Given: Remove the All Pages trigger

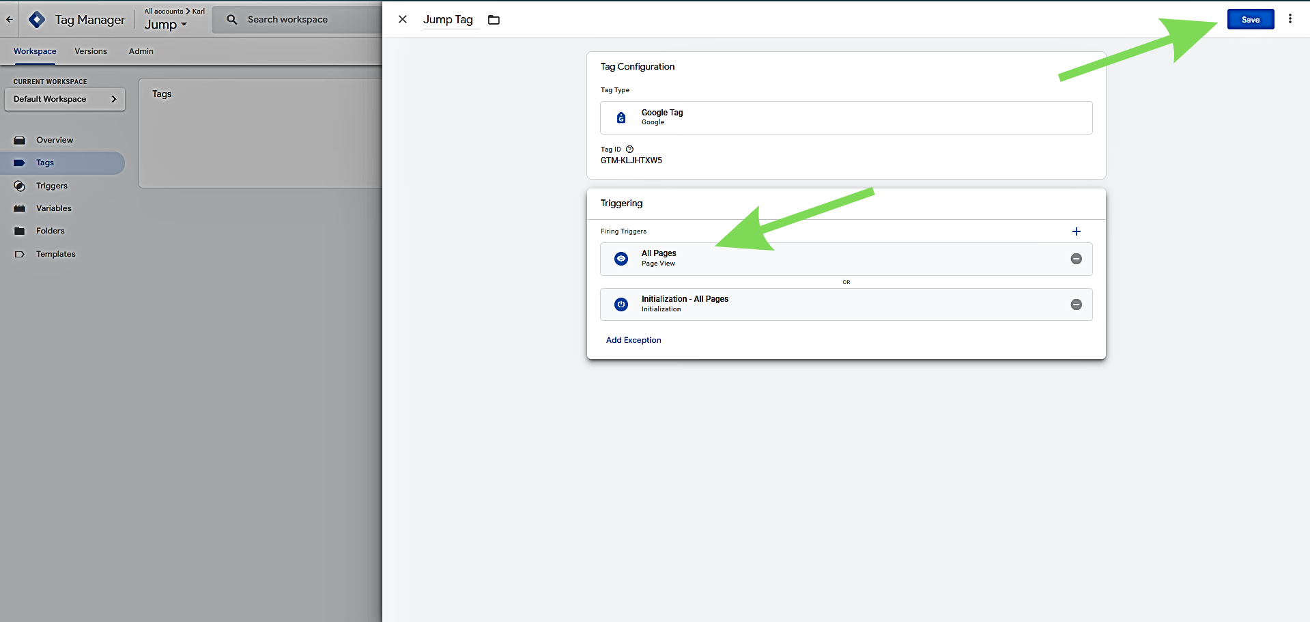Looking at the screenshot, I should pyautogui.click(x=1076, y=259).
